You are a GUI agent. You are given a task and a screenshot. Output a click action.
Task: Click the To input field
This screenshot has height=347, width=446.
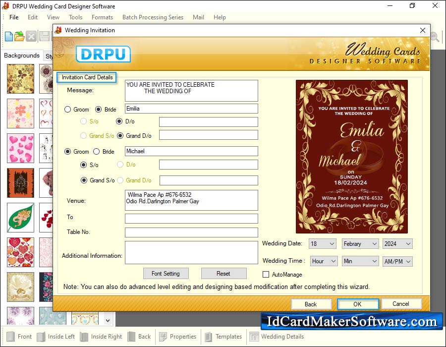[x=191, y=219]
